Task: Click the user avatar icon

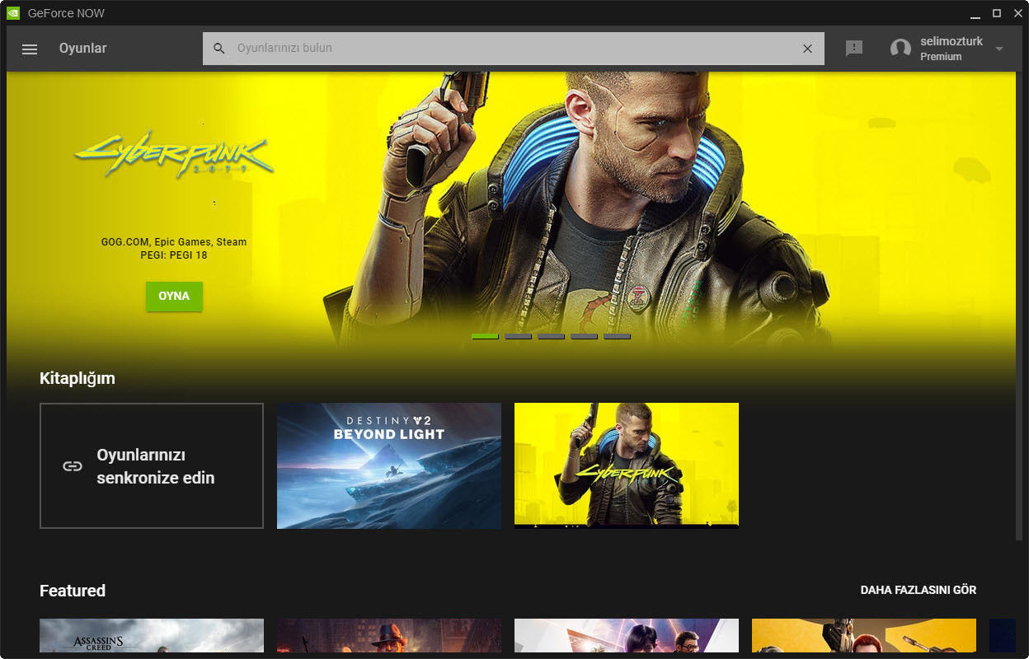Action: coord(900,49)
